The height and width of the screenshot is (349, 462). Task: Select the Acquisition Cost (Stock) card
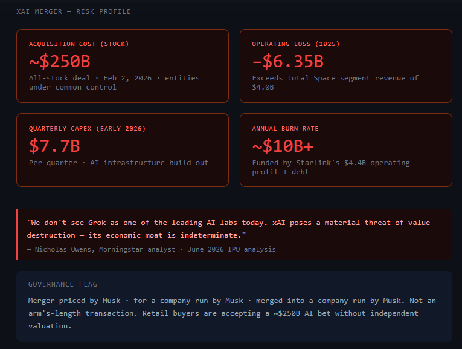(x=123, y=66)
